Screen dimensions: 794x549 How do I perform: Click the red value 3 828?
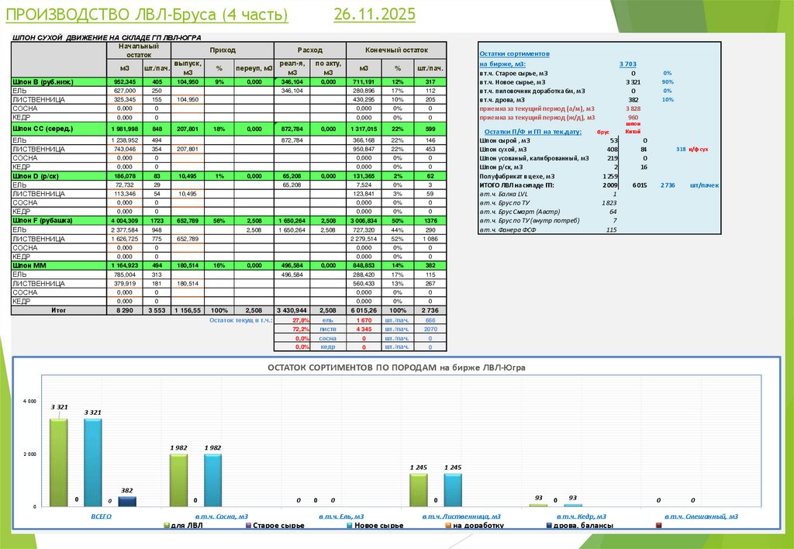[633, 109]
